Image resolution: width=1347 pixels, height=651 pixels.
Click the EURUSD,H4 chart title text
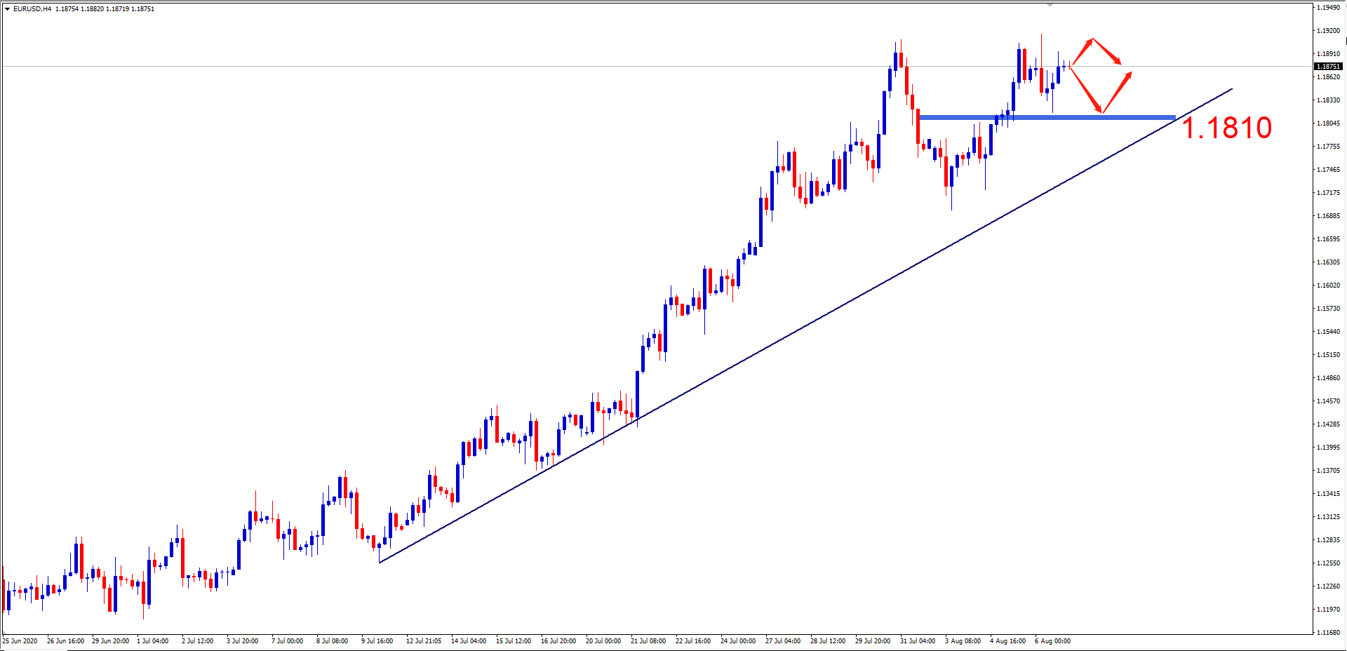(32, 9)
